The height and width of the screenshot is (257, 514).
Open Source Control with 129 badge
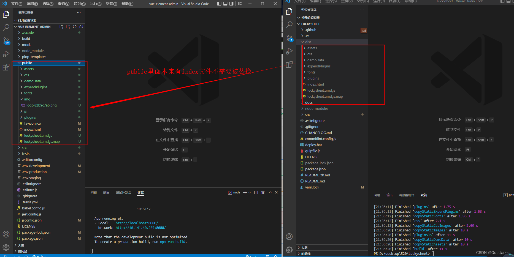[x=6, y=41]
